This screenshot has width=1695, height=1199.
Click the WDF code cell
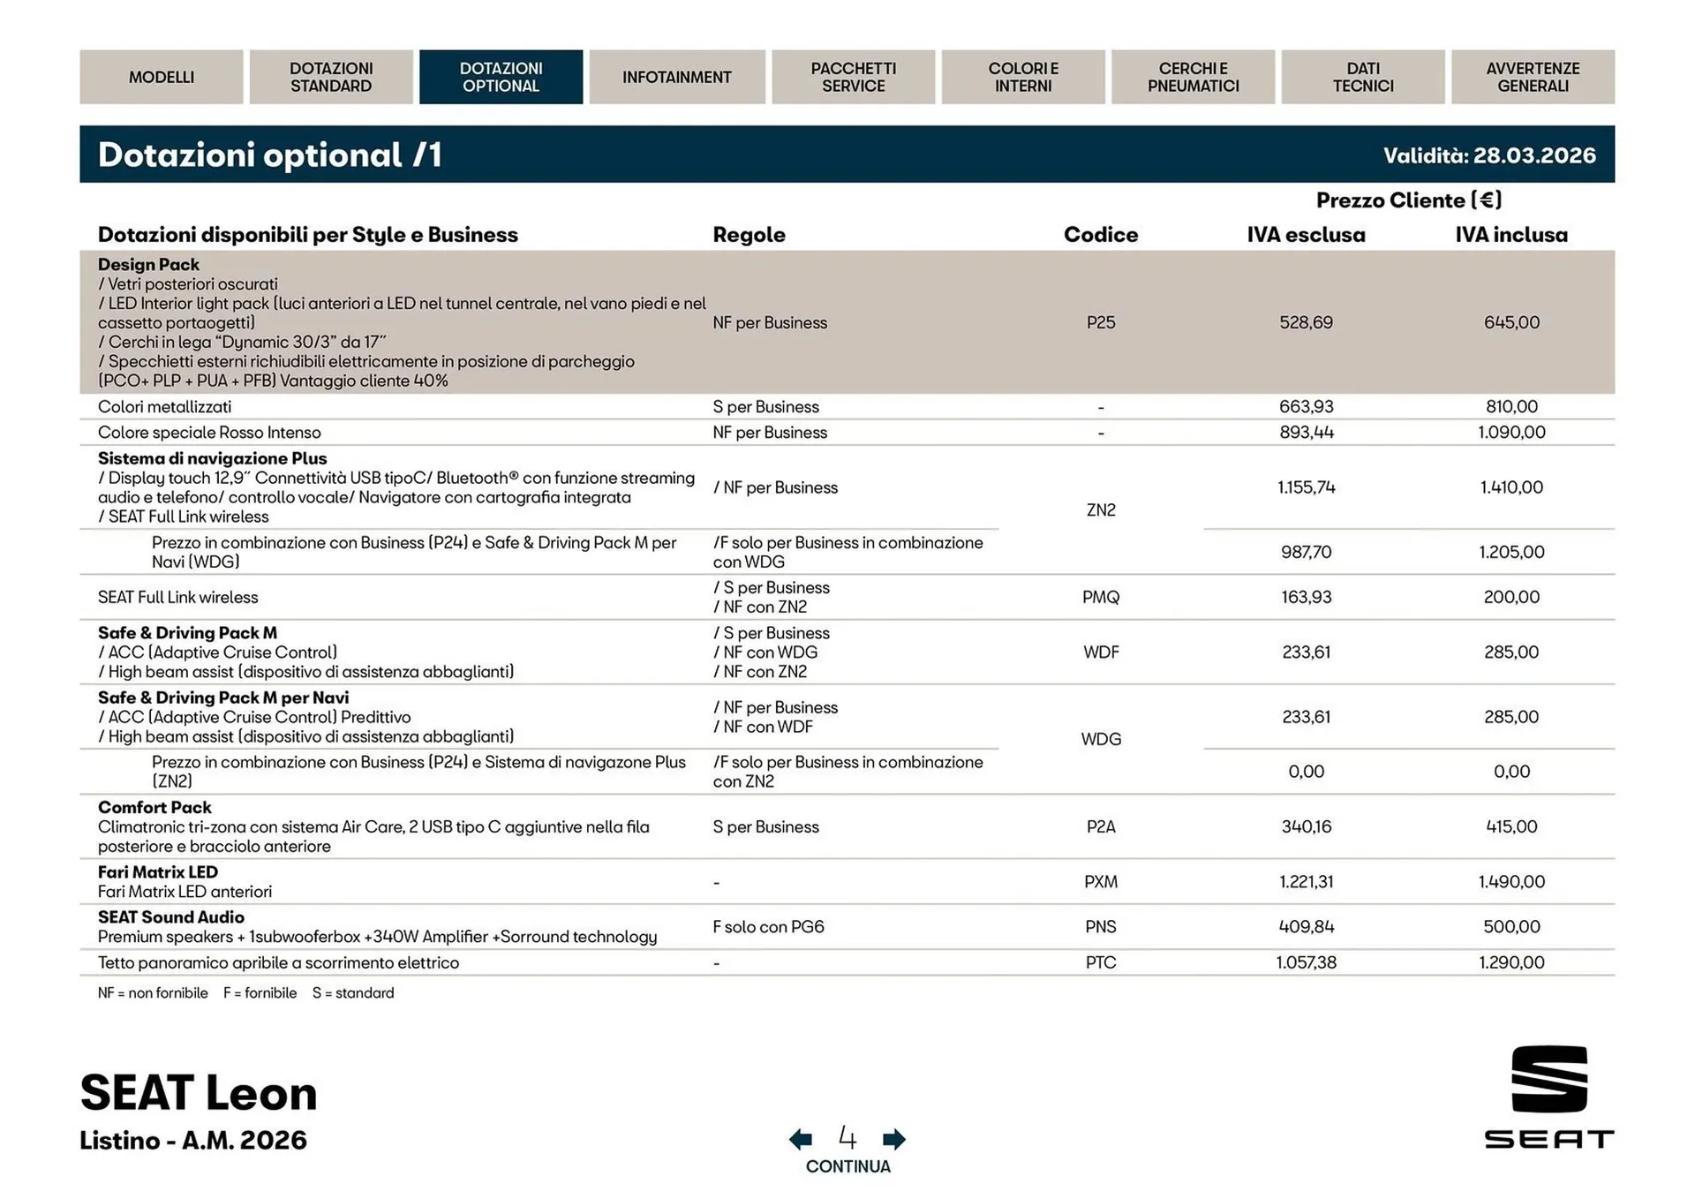(1101, 652)
